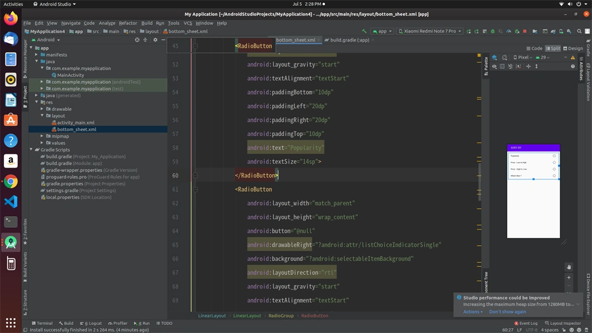This screenshot has width=592, height=333.
Task: Open the app run configuration dropdown
Action: pos(382,31)
